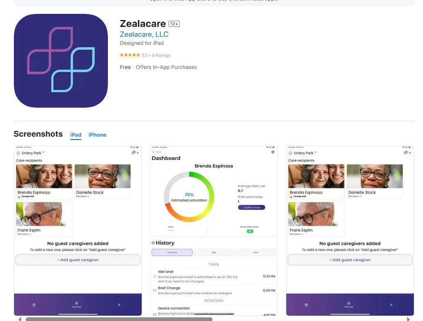Click the 12+ age rating badge

(x=174, y=24)
